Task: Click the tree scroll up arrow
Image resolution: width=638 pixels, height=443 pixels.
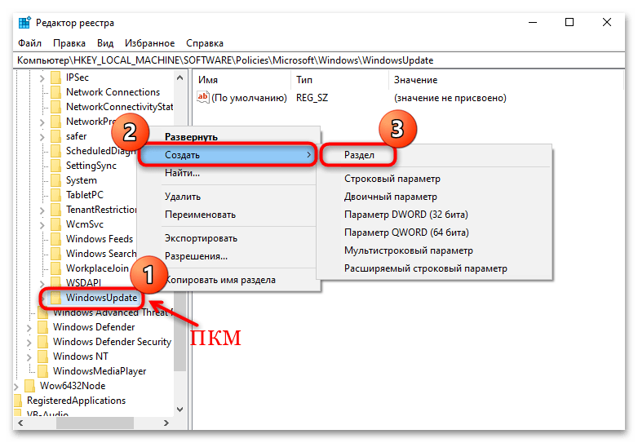Action: coord(179,78)
